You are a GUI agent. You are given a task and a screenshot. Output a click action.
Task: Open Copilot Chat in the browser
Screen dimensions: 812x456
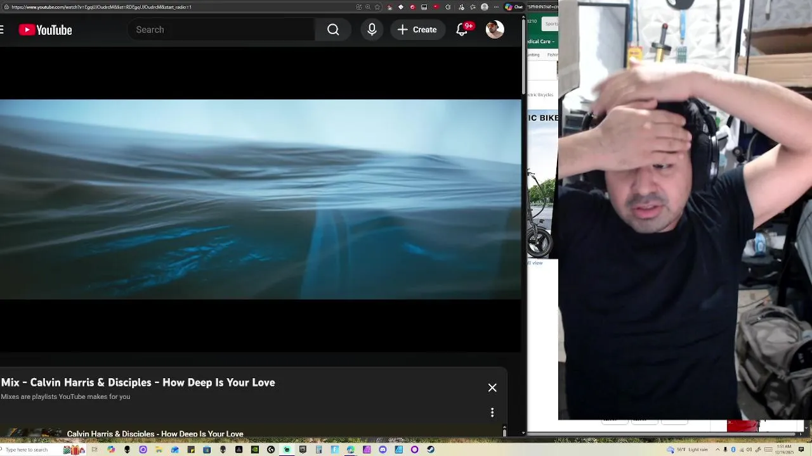(x=514, y=7)
